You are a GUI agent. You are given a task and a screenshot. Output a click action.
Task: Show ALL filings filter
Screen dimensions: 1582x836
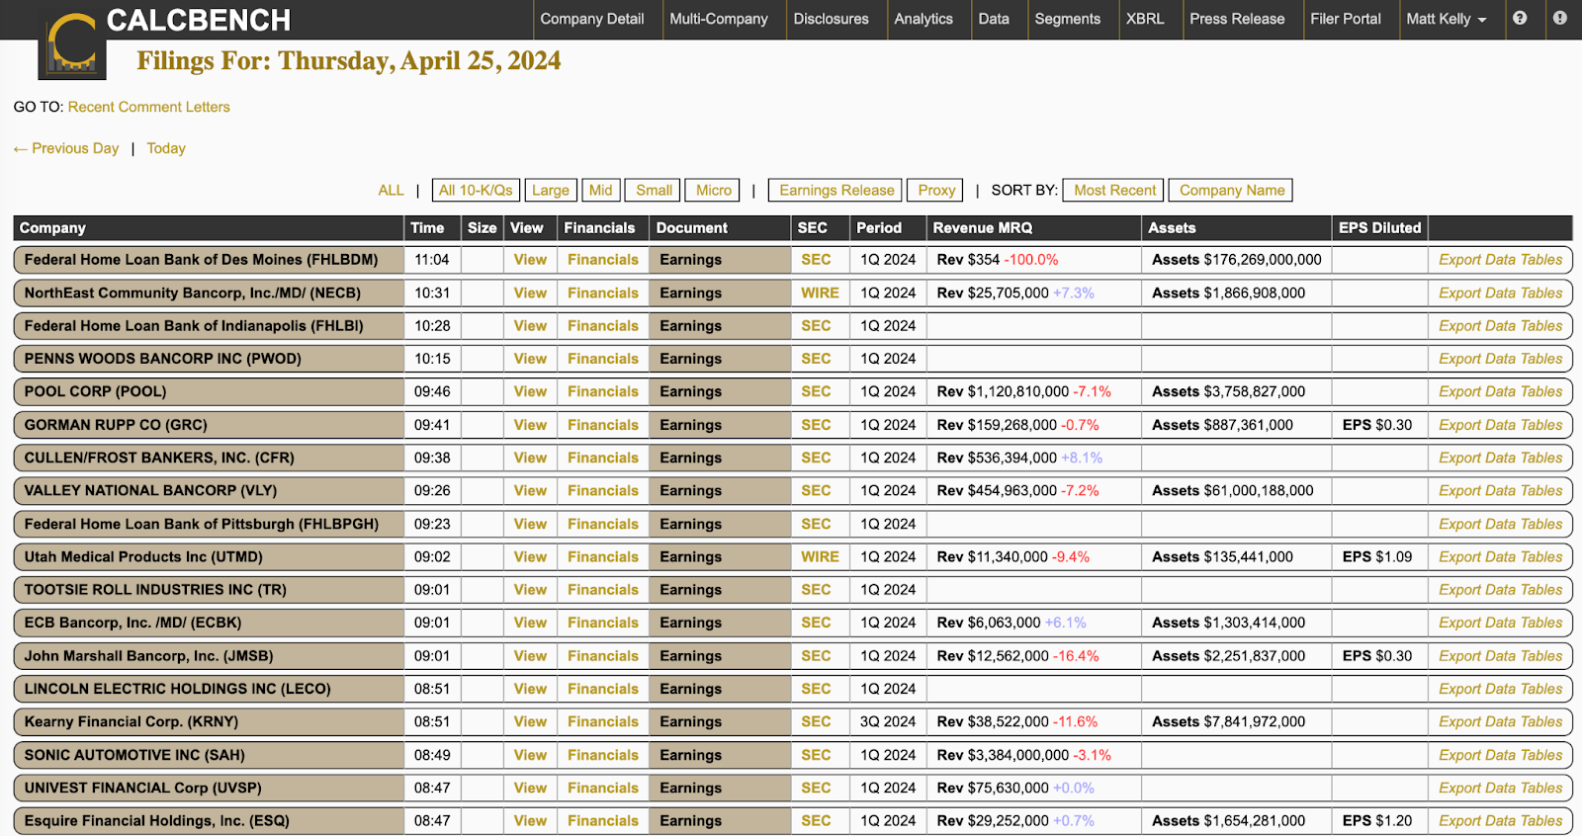click(x=391, y=190)
